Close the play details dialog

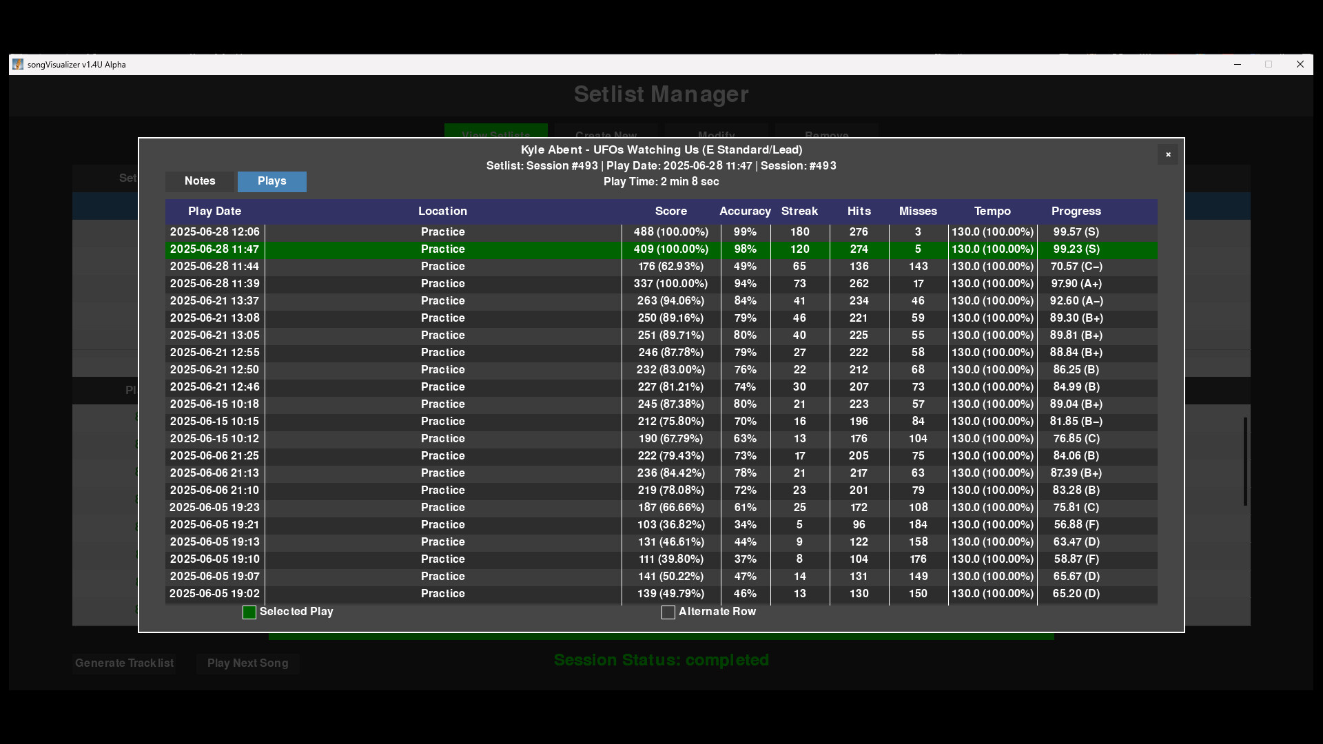[1168, 154]
